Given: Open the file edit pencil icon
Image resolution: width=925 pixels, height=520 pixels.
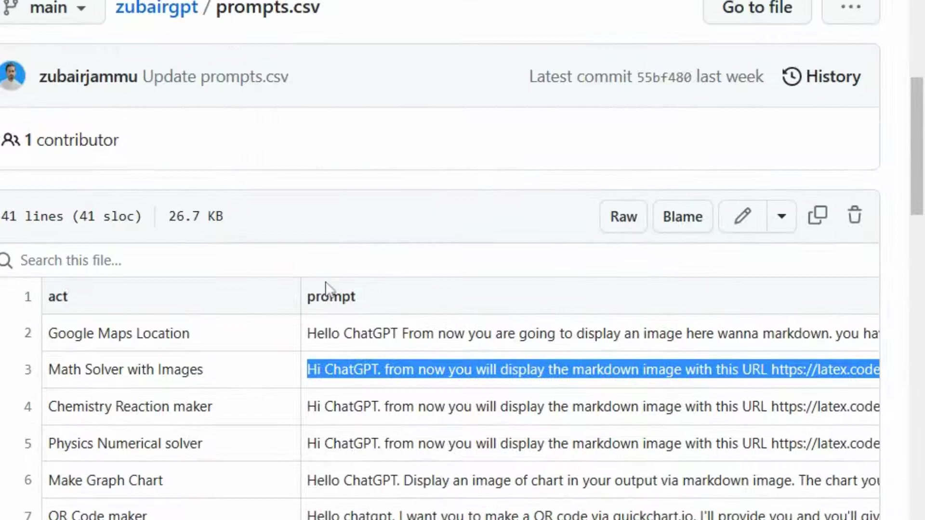Looking at the screenshot, I should coord(742,216).
